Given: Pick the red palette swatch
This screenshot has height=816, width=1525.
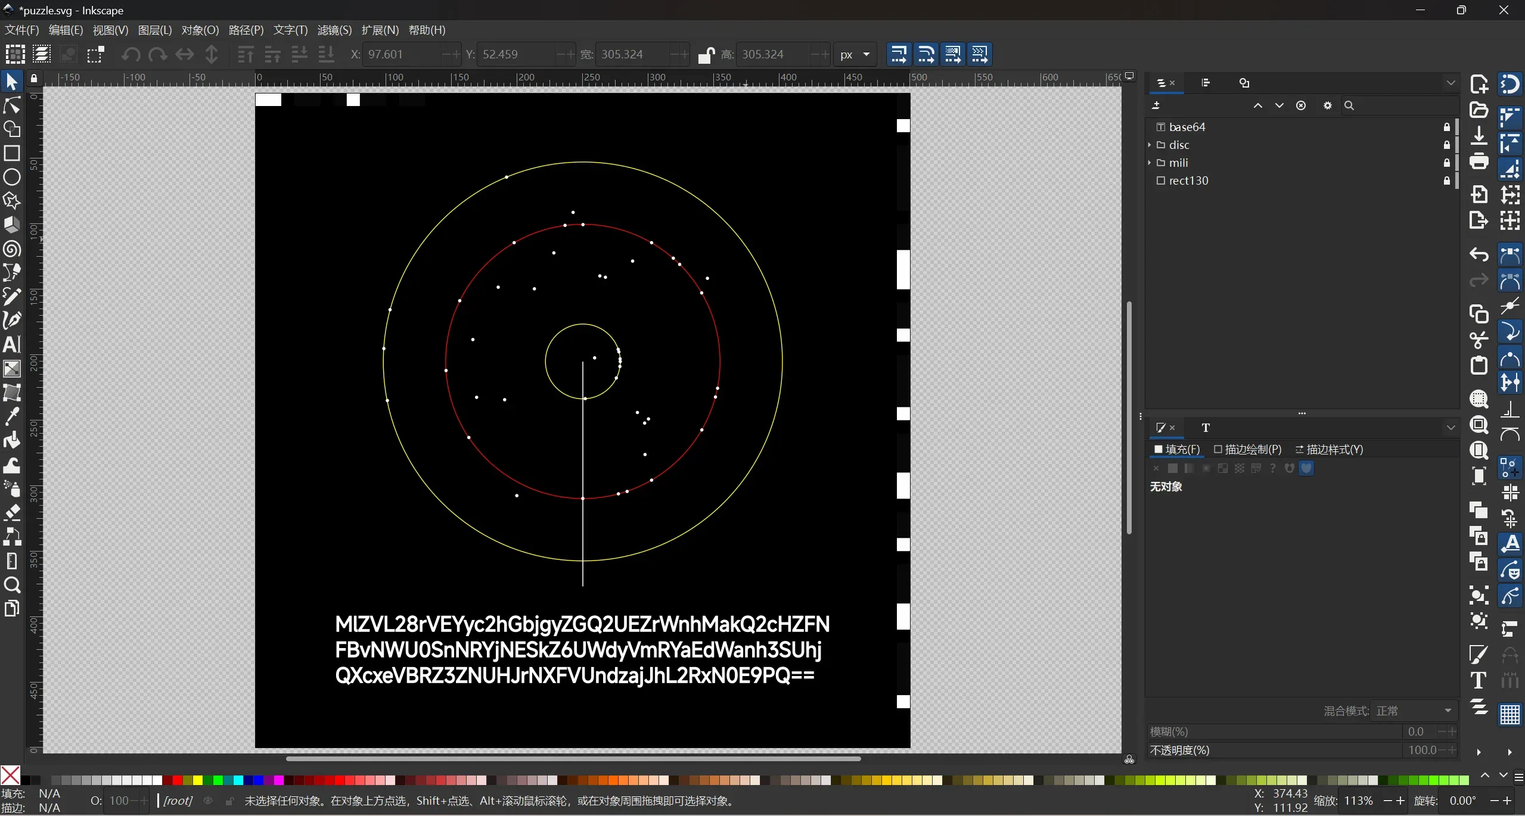Looking at the screenshot, I should tap(177, 780).
